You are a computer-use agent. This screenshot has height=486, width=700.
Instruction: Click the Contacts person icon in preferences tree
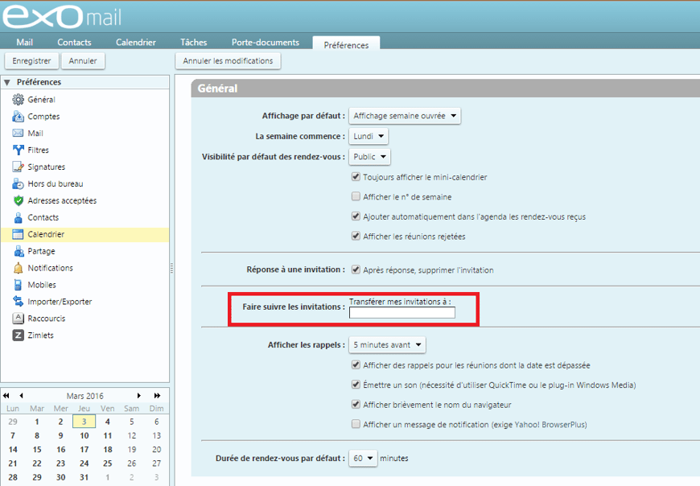pos(18,217)
